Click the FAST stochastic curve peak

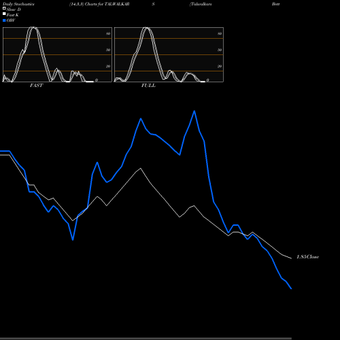33,28
